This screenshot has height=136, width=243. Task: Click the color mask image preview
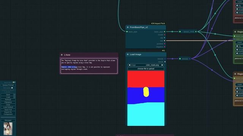pos(146,98)
